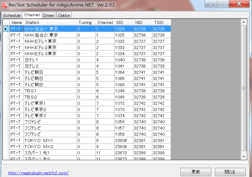
Task: Click the vertical scrollbar thumb
Action: pos(244,88)
